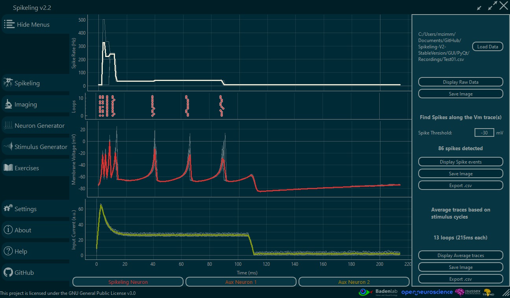Shrink window with the diagonal arrows icon
Viewport: 510px width, 298px height.
point(479,7)
